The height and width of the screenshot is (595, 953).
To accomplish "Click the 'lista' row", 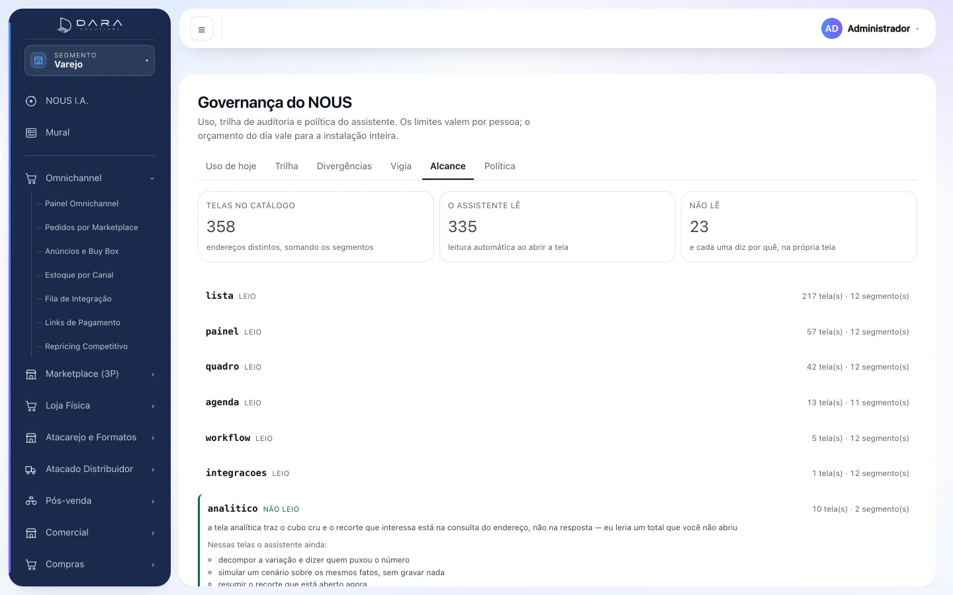I will (x=557, y=296).
